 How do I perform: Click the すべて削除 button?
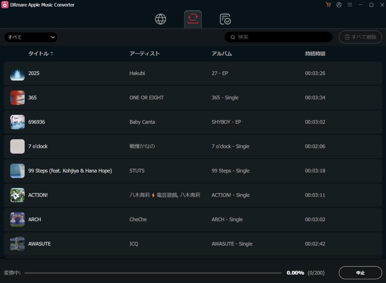pyautogui.click(x=361, y=37)
